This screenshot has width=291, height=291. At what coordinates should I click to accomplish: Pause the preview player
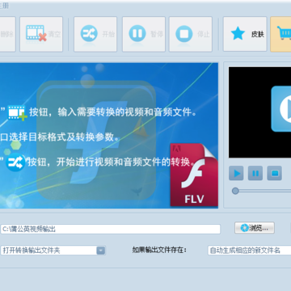pos(255,173)
